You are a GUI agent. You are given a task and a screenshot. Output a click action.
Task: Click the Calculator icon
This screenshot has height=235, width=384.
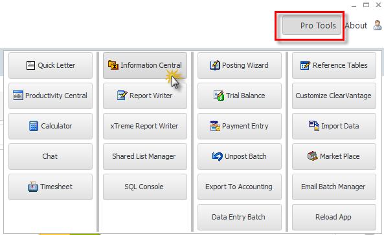(x=34, y=126)
